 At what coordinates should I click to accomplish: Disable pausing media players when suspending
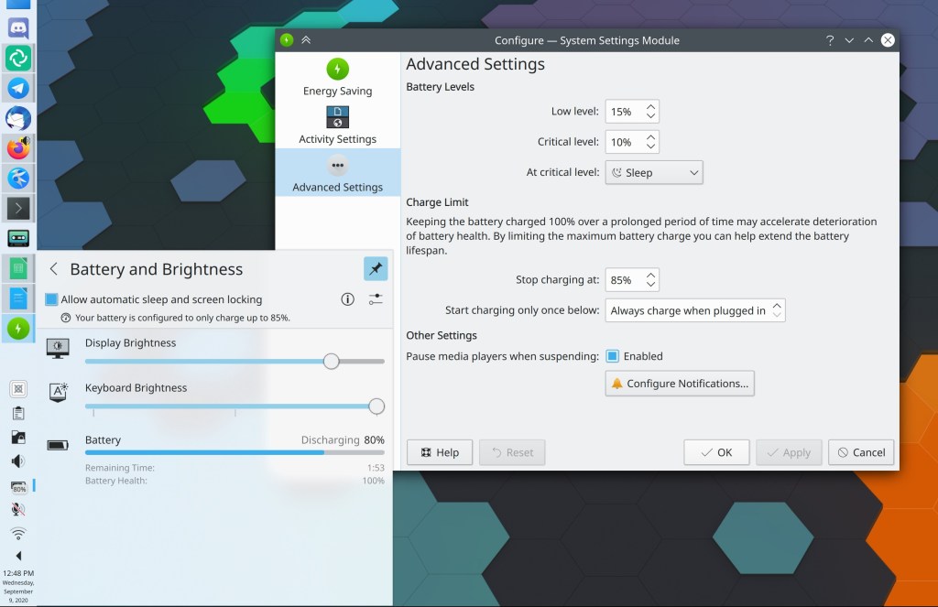tap(613, 356)
